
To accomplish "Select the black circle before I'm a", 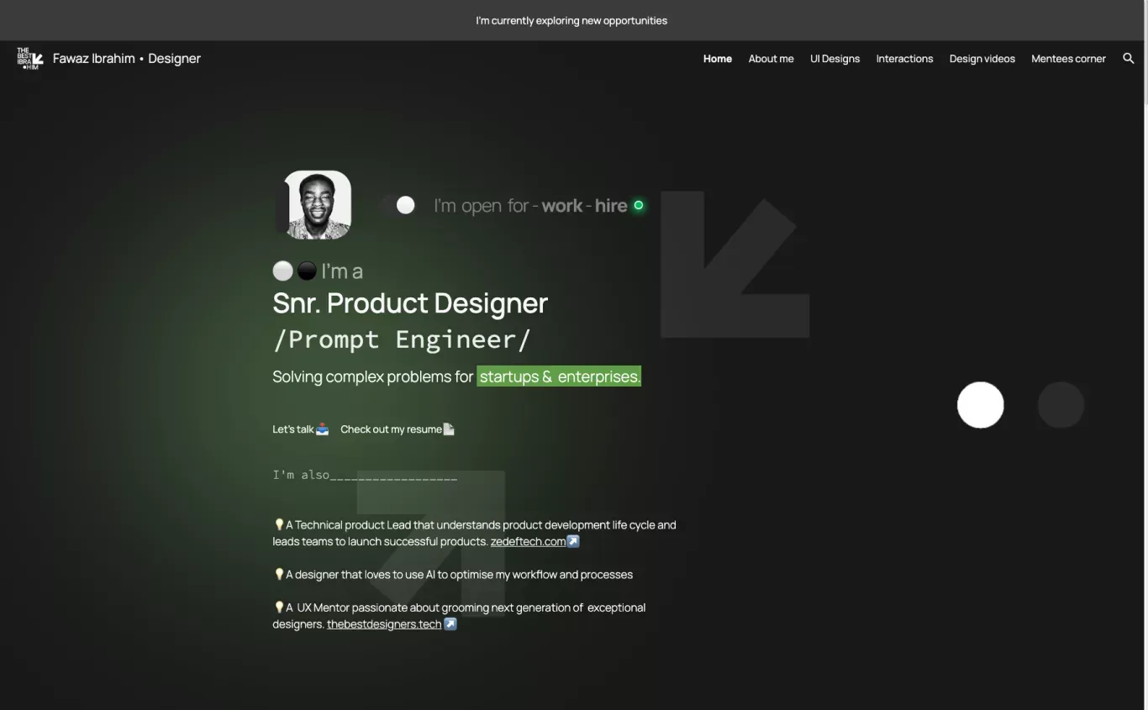I will 307,271.
